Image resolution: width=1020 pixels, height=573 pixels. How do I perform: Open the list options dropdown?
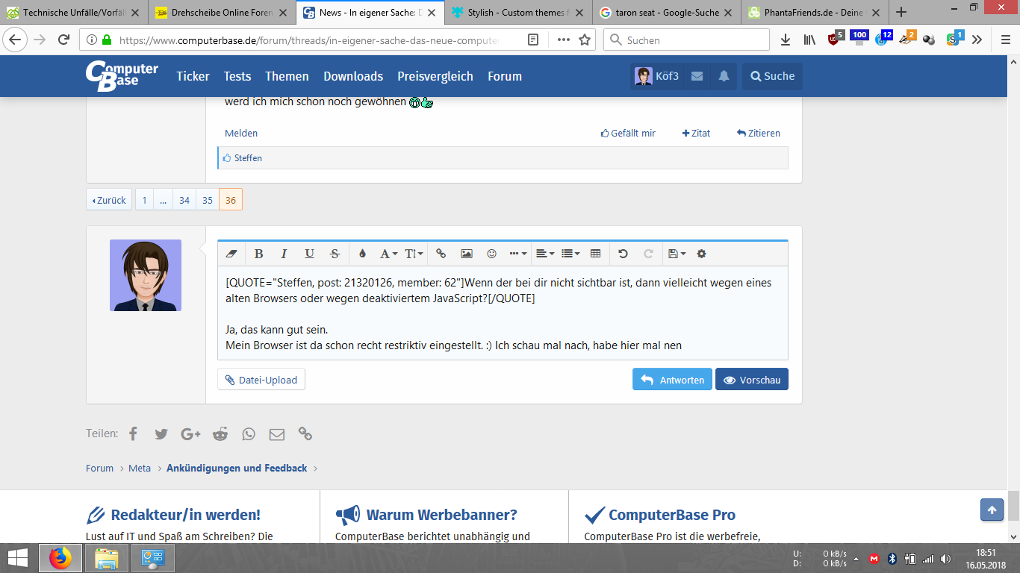tap(569, 254)
